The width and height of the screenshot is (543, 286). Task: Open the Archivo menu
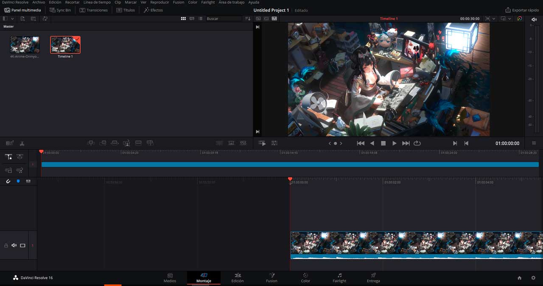(39, 3)
